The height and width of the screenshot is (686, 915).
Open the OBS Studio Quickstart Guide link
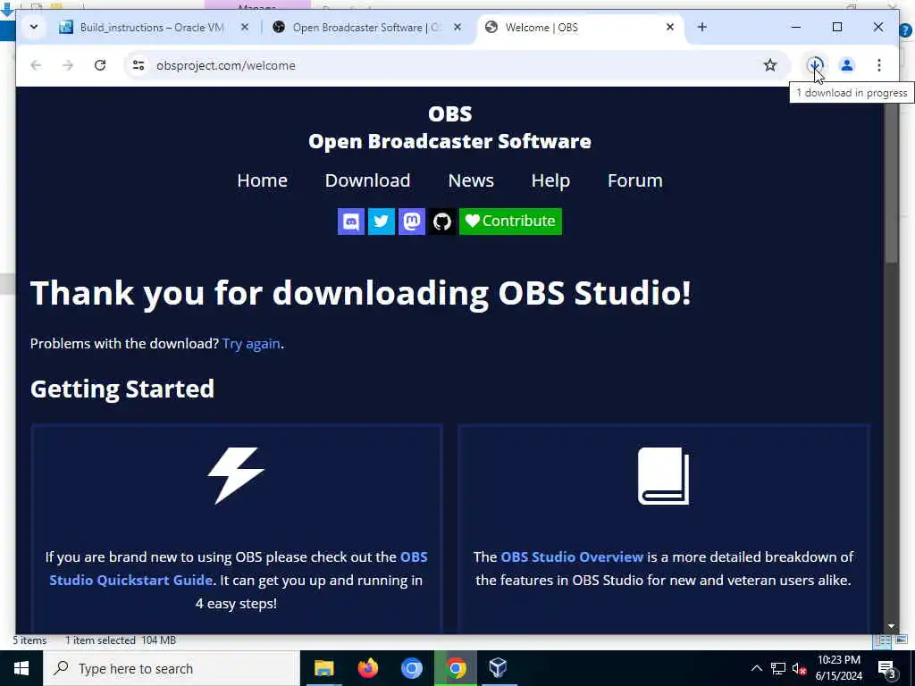point(238,569)
